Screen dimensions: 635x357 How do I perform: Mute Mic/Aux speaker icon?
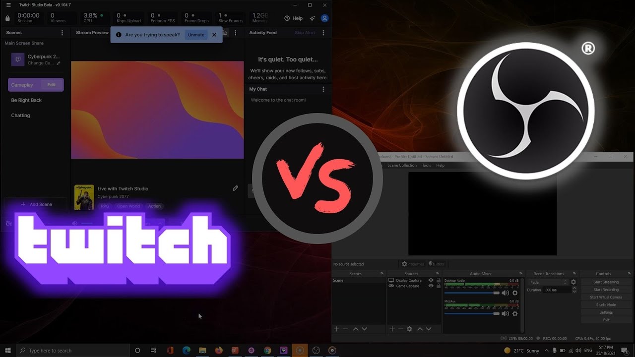505,314
